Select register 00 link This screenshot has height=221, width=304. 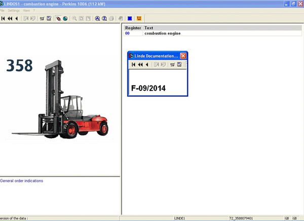click(x=127, y=33)
